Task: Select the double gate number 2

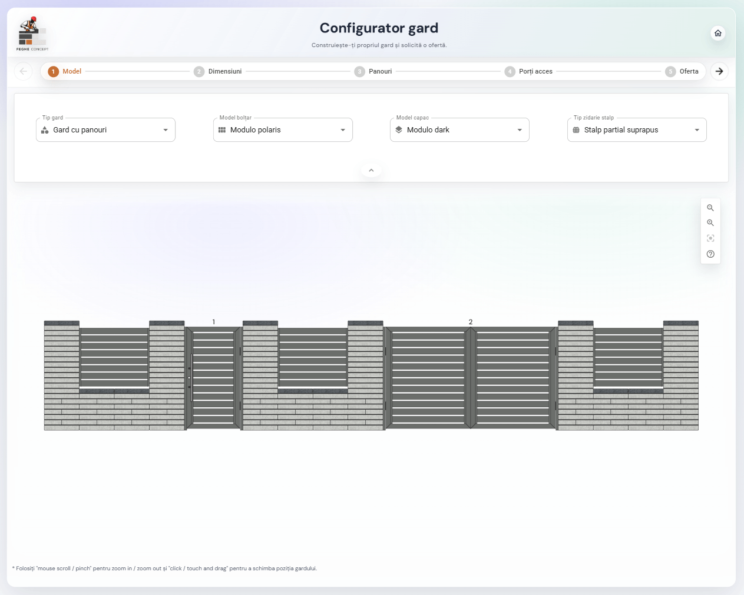Action: pyautogui.click(x=470, y=377)
